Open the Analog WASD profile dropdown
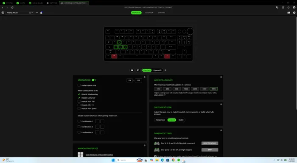Viewport: 297px width, 163px height. coord(20,13)
